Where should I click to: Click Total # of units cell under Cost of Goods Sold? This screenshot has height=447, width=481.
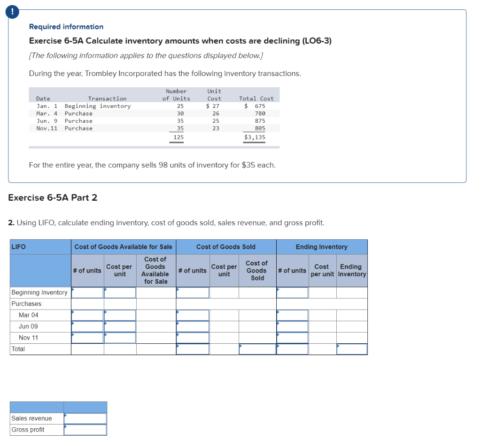193,349
